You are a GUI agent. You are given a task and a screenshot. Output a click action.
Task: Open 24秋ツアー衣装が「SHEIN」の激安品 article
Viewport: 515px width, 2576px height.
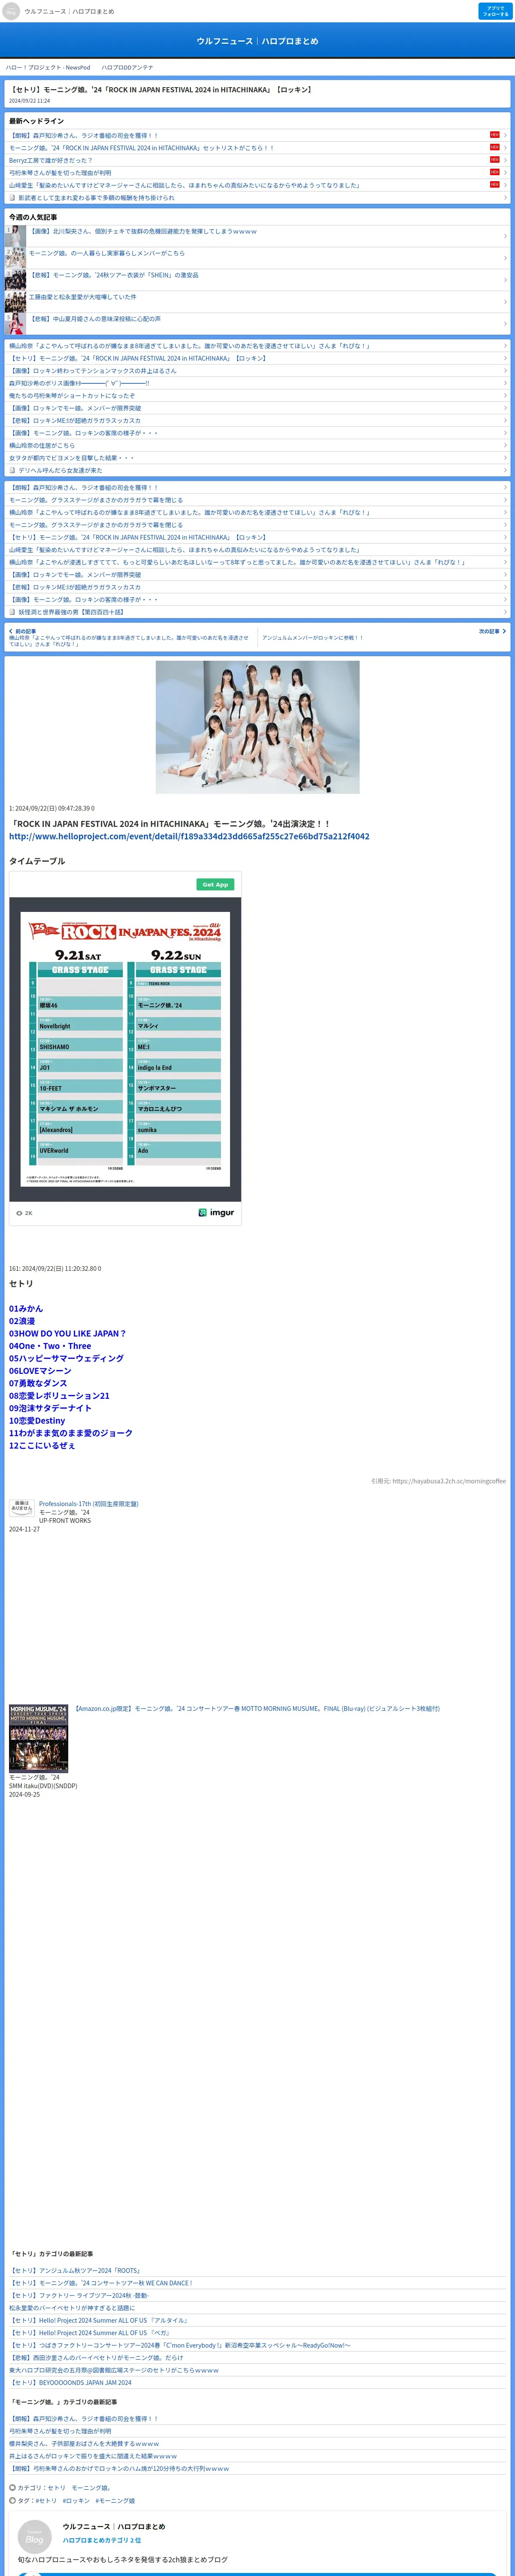point(114,275)
